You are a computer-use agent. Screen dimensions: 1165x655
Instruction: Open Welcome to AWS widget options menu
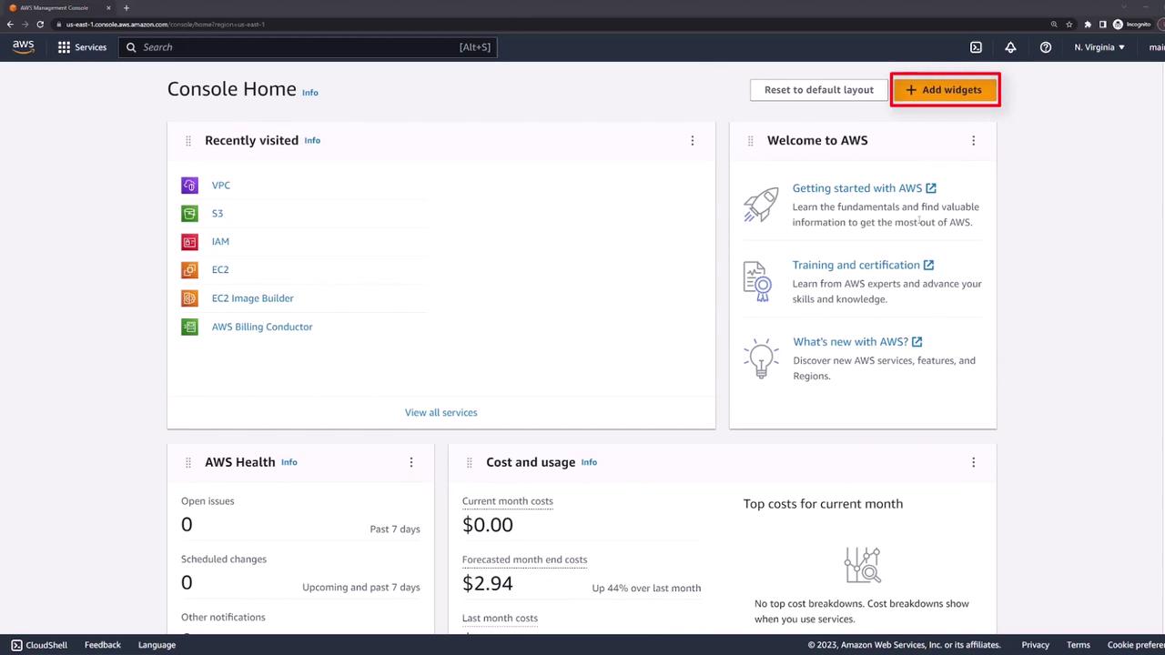[974, 141]
